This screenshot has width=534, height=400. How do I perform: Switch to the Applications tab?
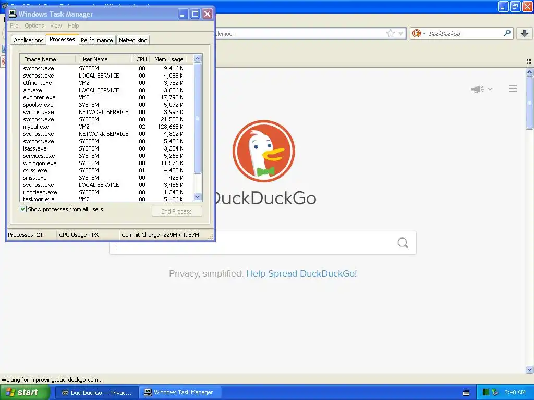(x=29, y=40)
